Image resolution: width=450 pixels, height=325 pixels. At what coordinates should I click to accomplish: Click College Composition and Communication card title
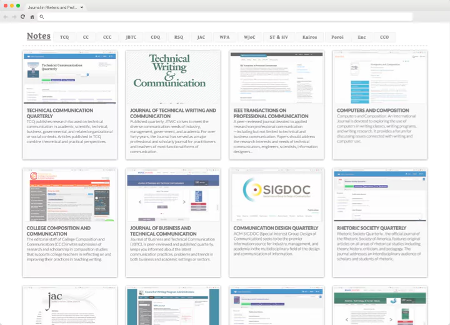coord(59,231)
